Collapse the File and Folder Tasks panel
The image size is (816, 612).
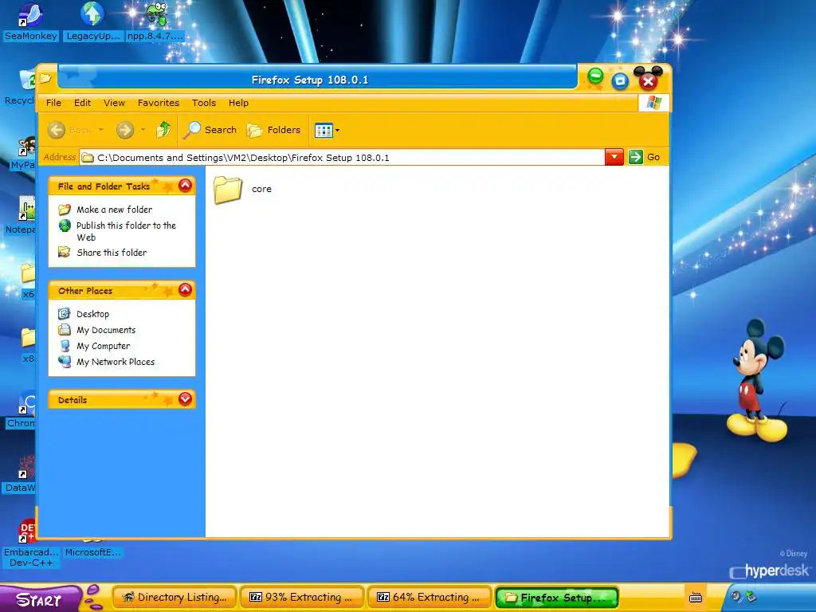[185, 186]
